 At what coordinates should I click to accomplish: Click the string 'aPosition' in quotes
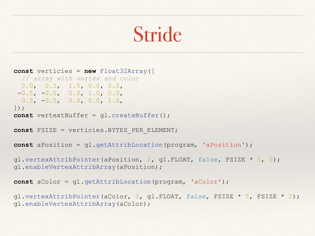pyautogui.click(x=224, y=145)
